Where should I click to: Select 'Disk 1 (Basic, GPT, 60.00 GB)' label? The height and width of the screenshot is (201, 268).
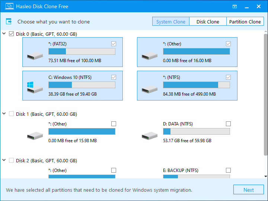(47, 114)
